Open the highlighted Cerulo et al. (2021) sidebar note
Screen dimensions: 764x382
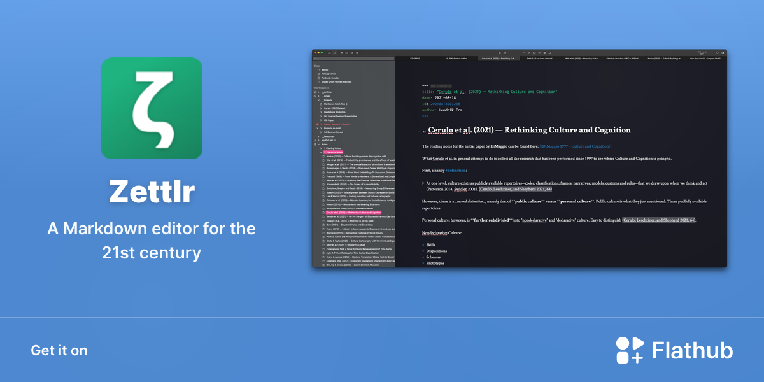click(353, 213)
